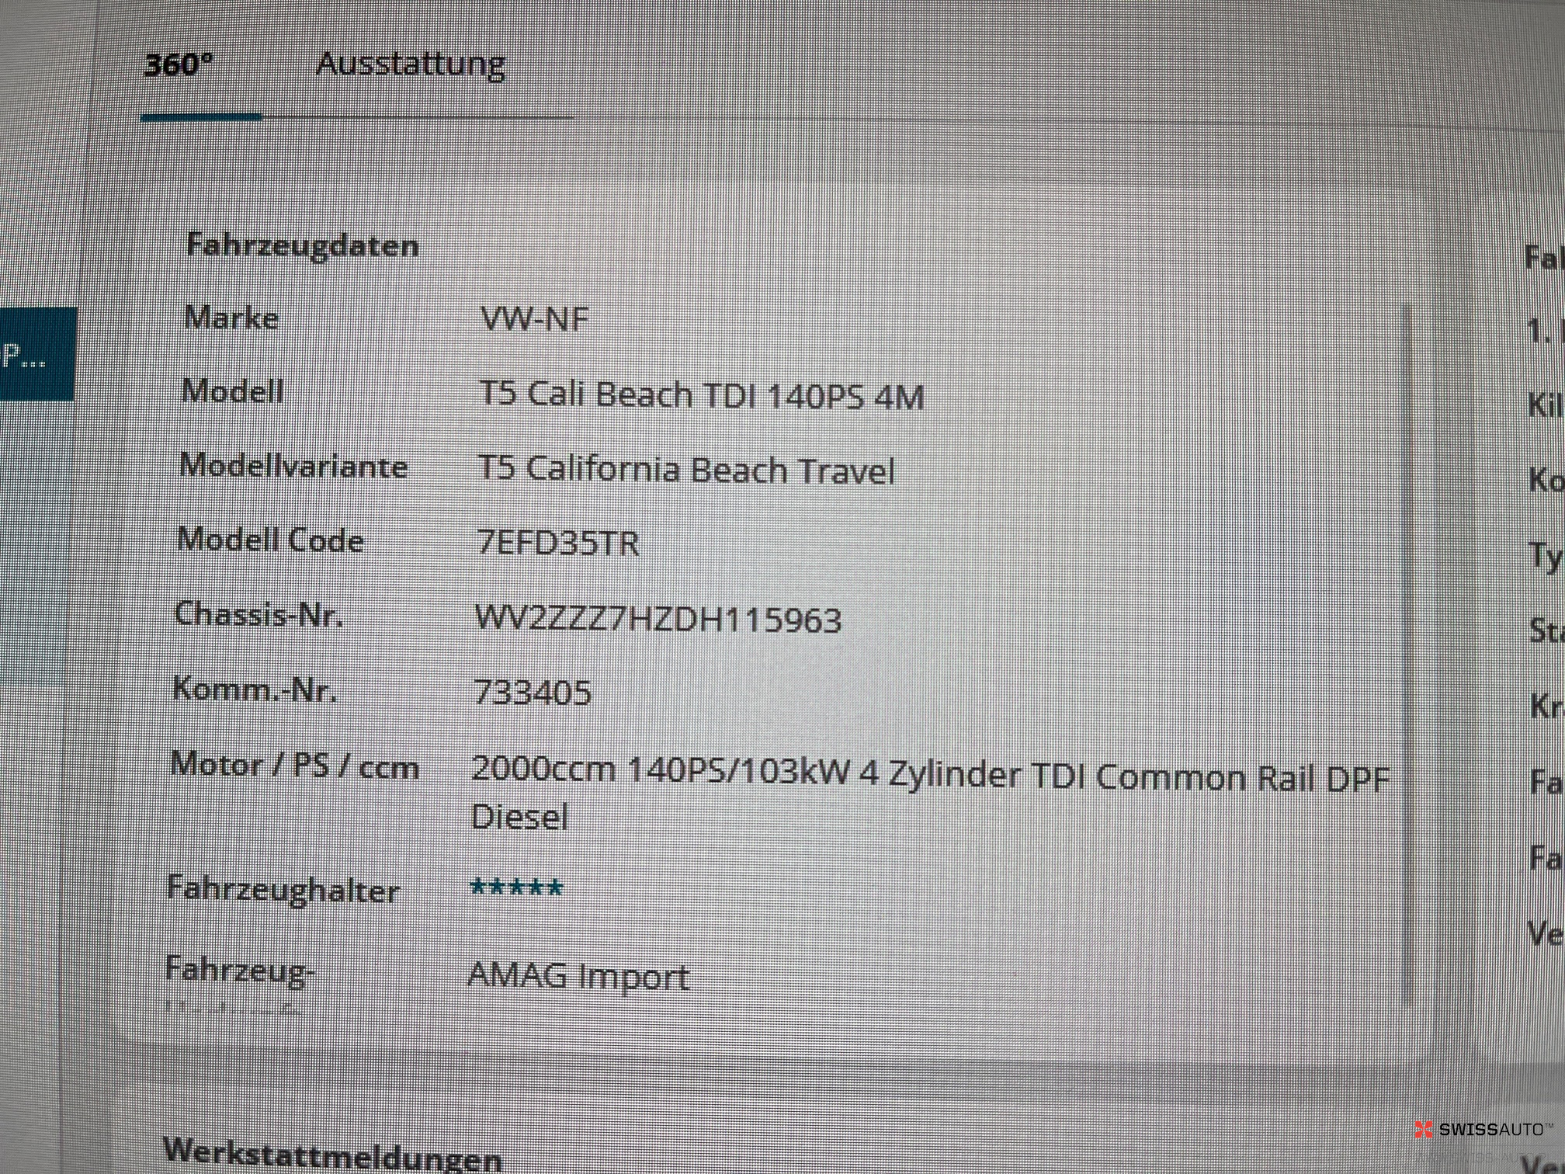The width and height of the screenshot is (1565, 1174).
Task: Click the "Chassis-Nr." field label
Action: 259,614
